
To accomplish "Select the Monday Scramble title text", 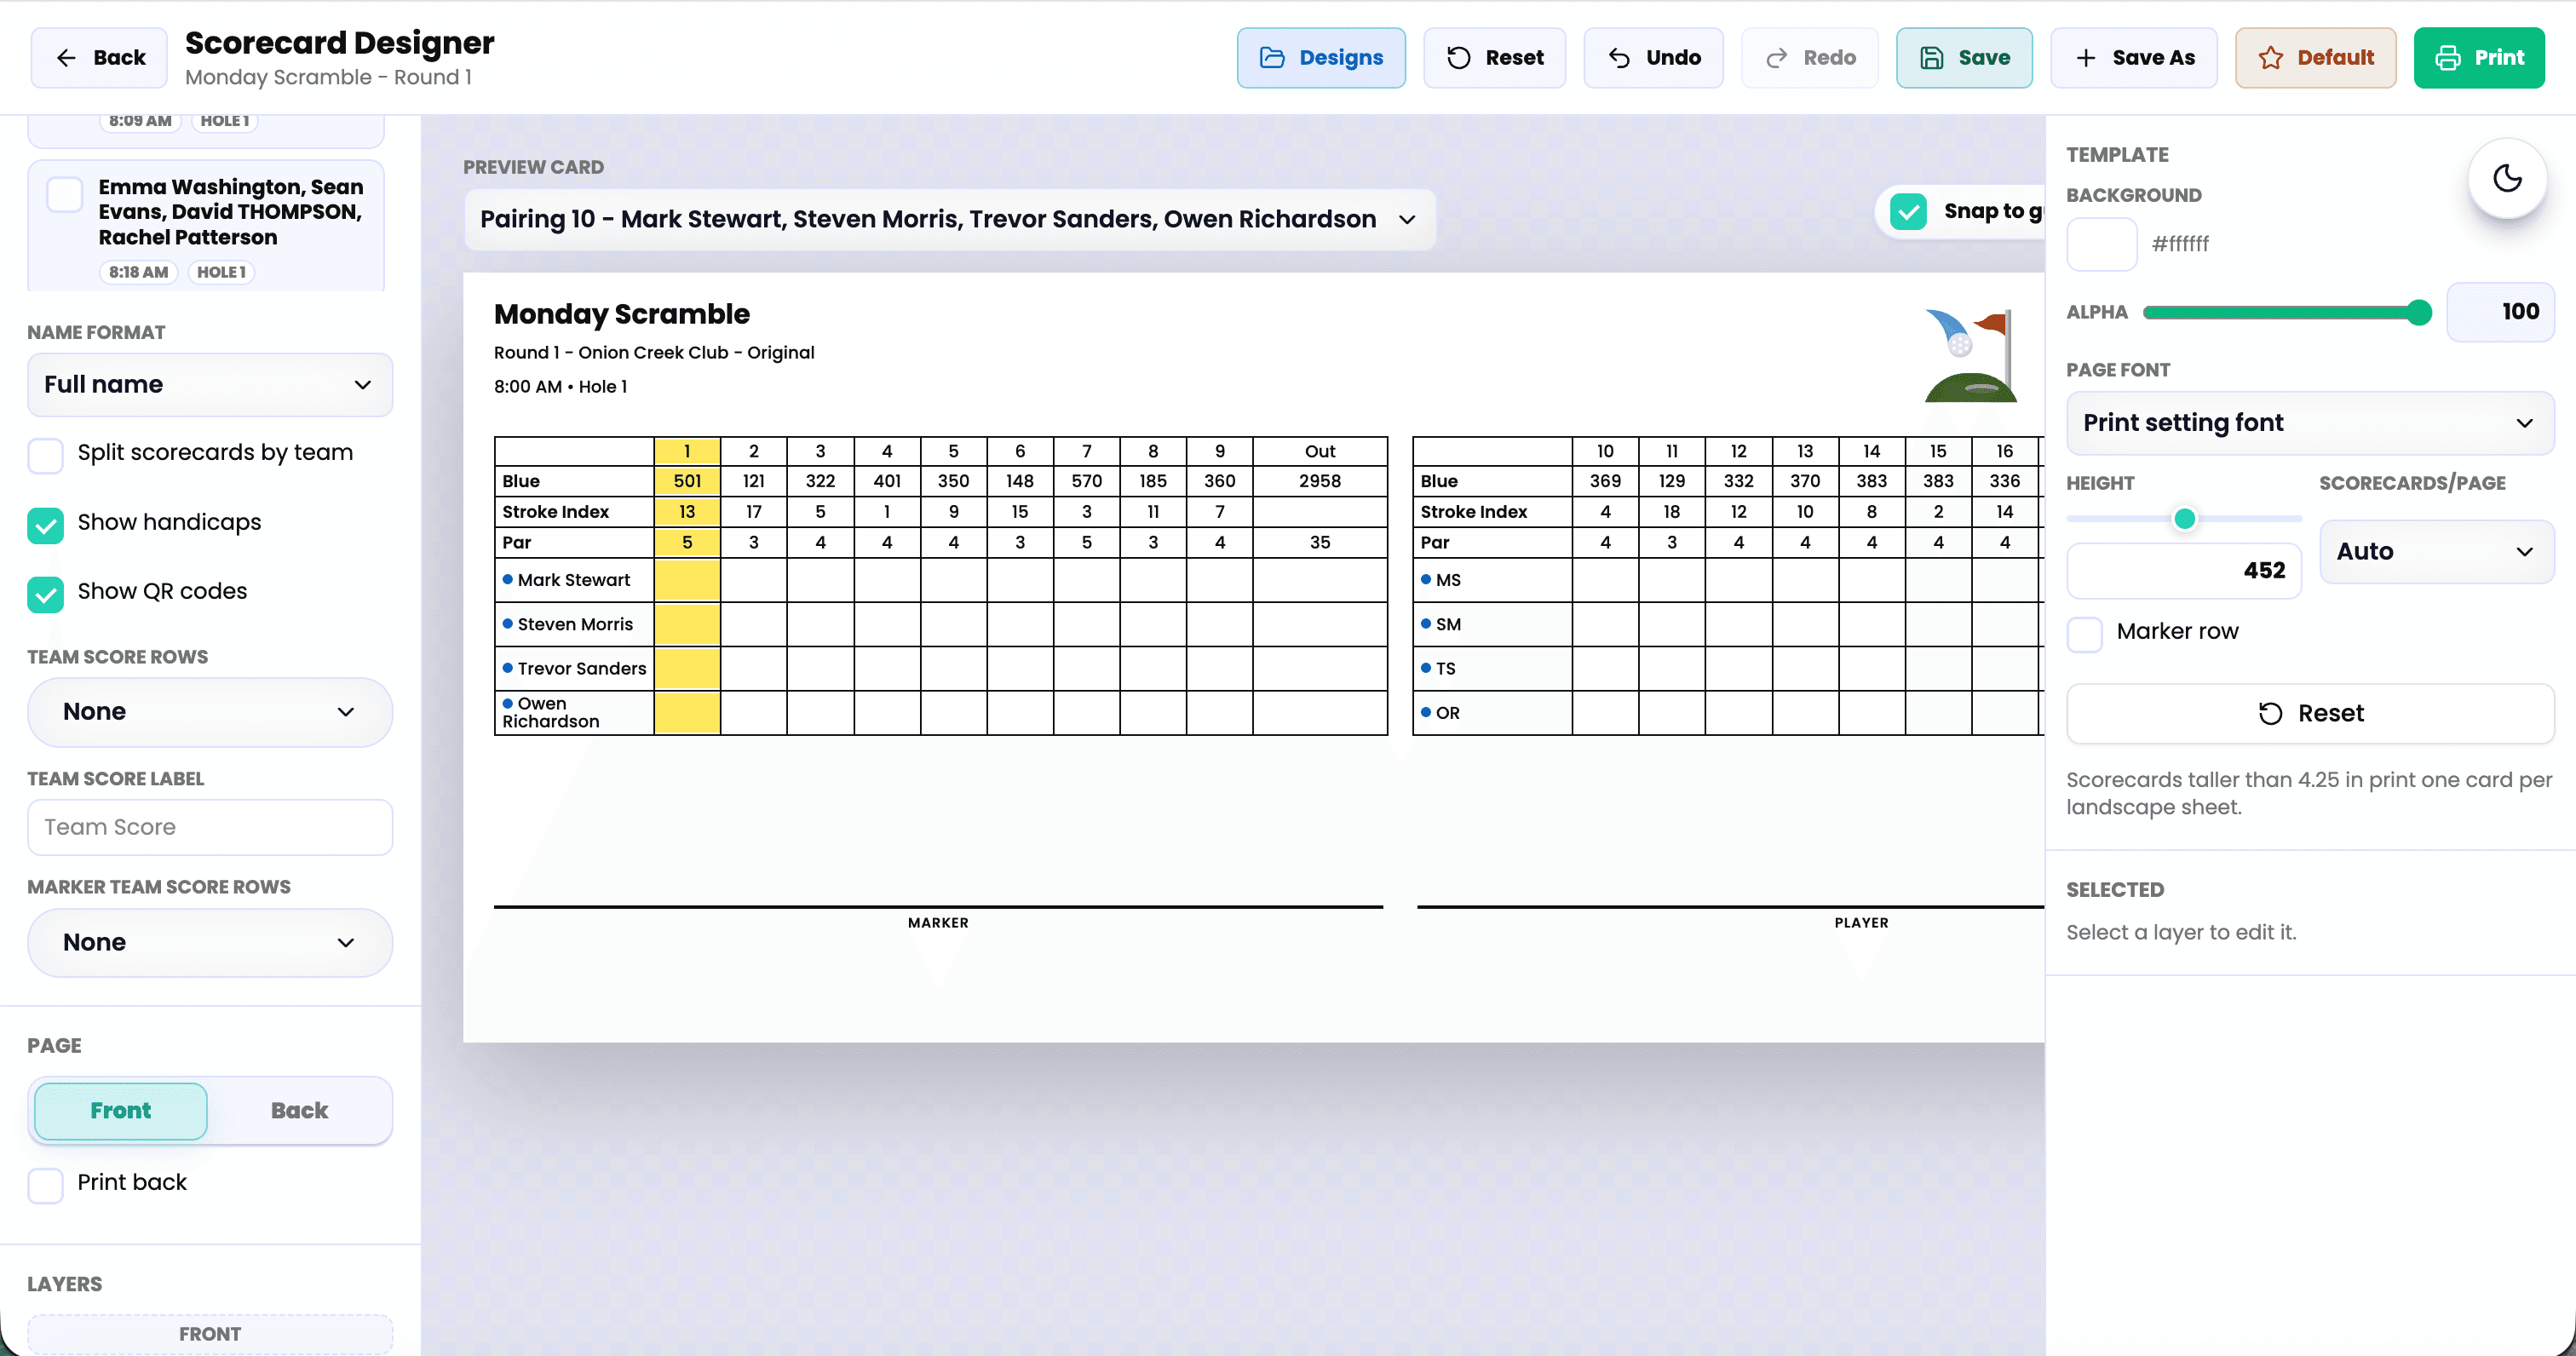I will (x=621, y=314).
